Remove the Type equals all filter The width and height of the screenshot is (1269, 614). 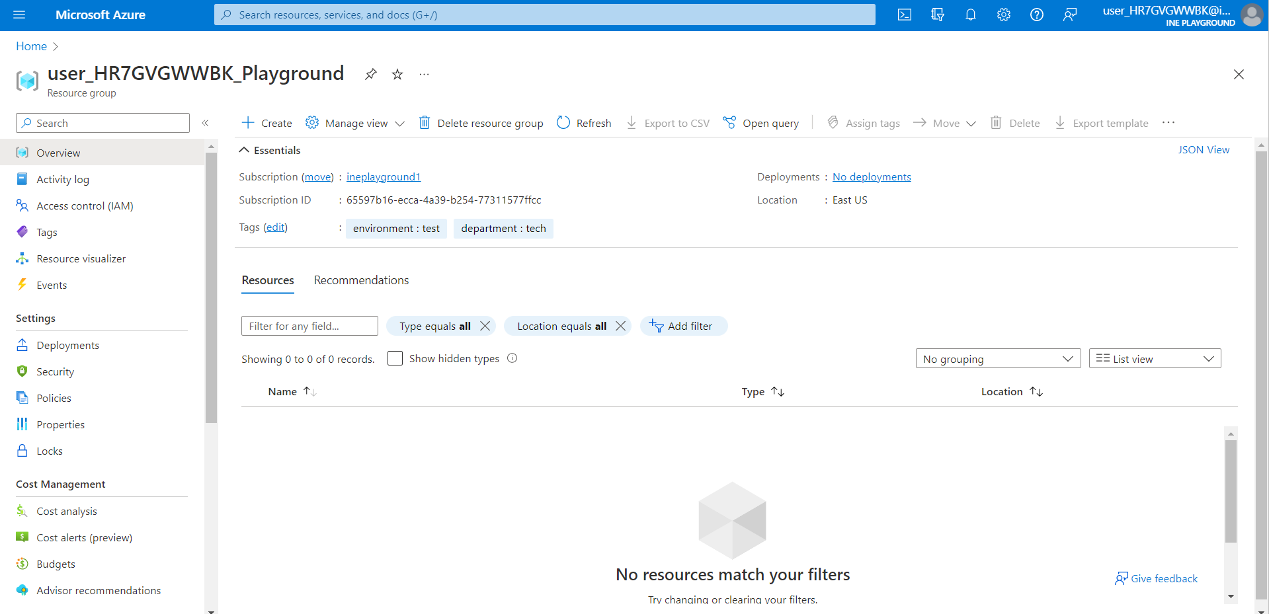pos(485,326)
